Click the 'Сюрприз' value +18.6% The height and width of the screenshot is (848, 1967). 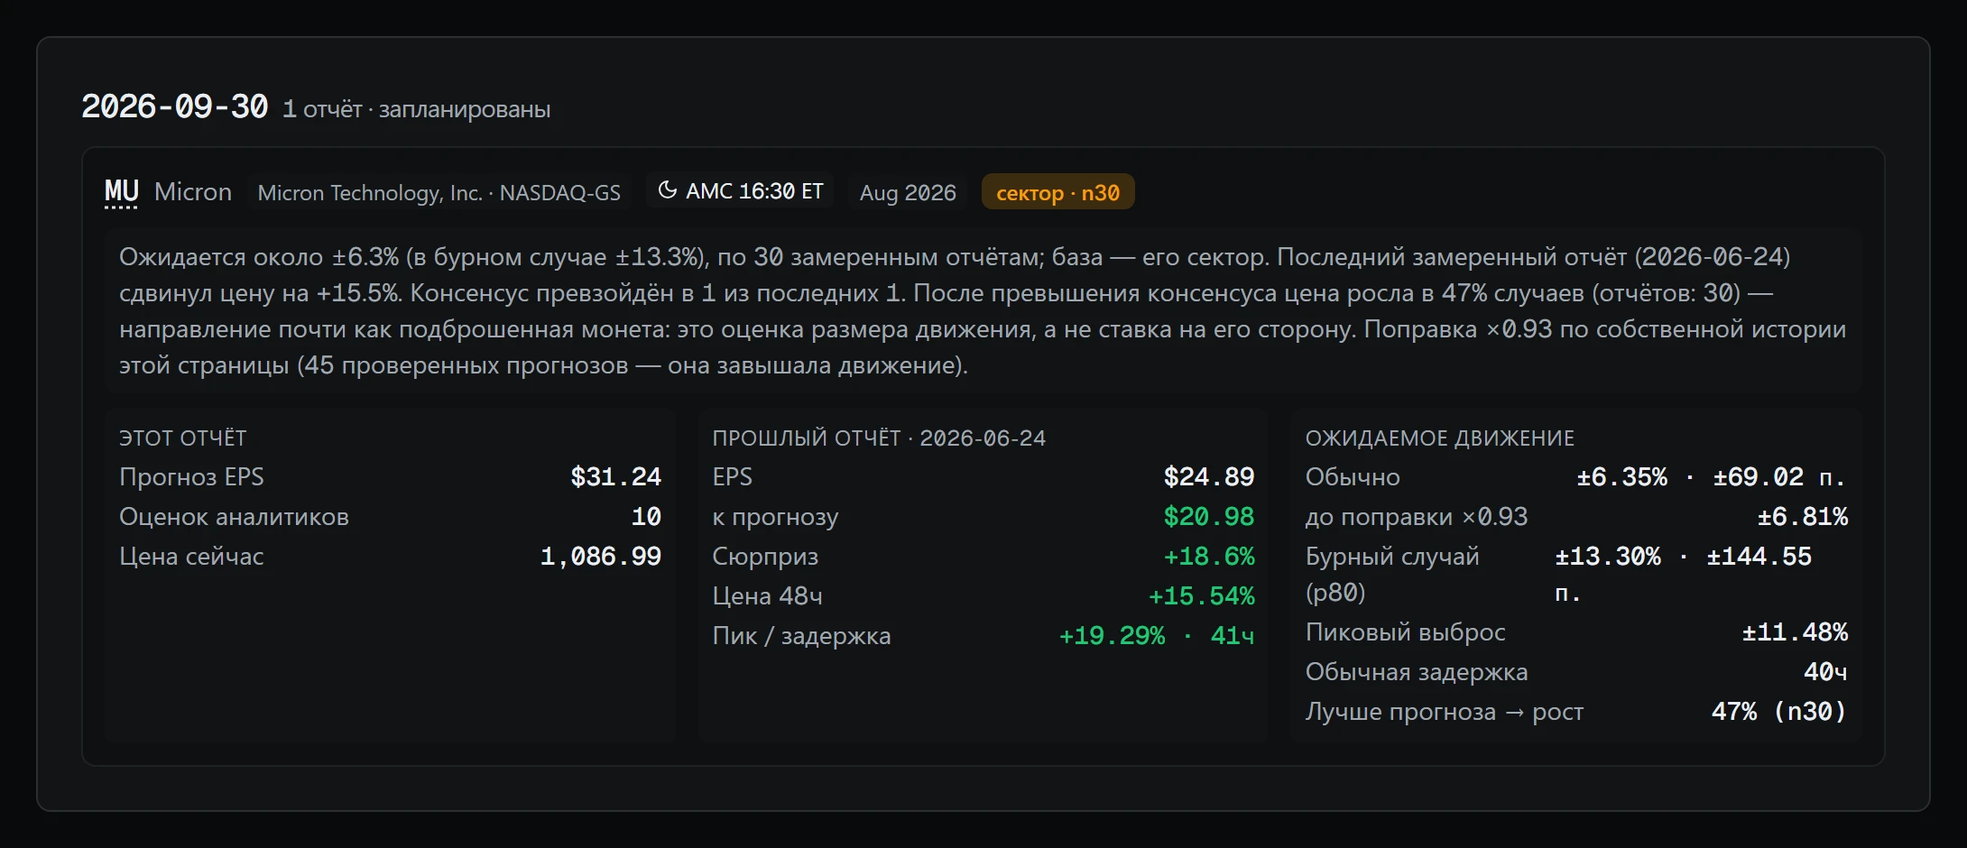(1209, 556)
